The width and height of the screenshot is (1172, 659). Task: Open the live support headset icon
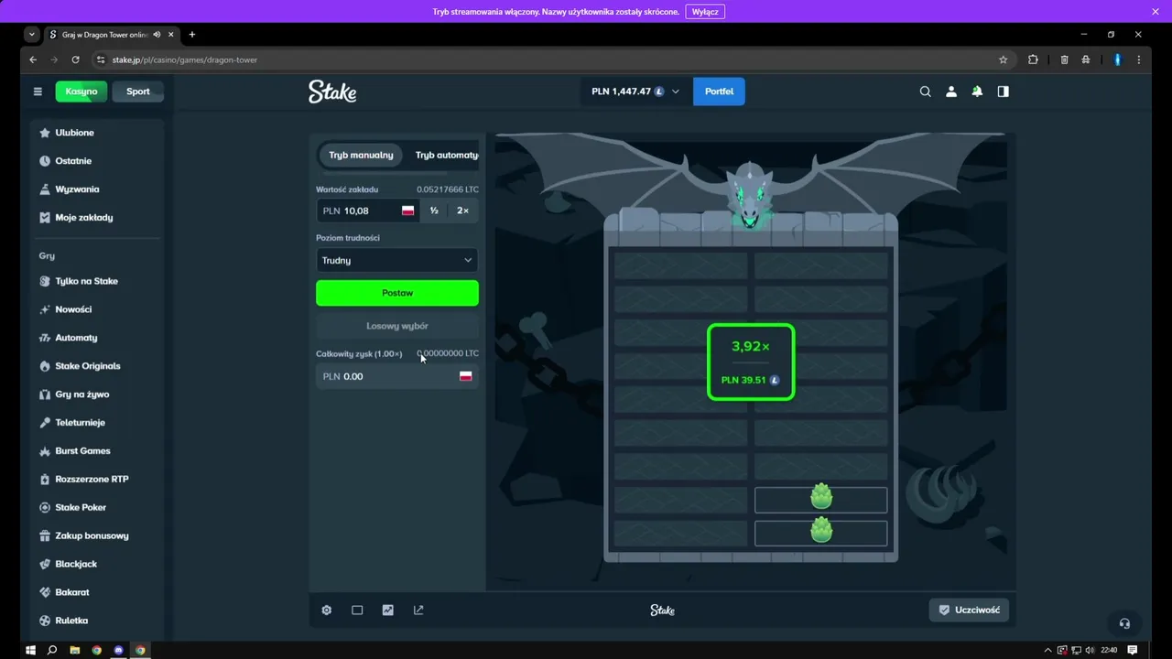(1124, 623)
